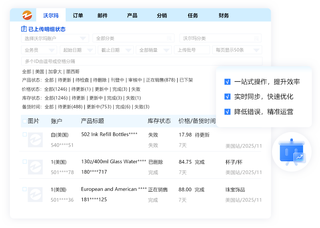Toggle the select-all checkbox beside 图片 header
This screenshot has width=320, height=228.
click(25, 121)
